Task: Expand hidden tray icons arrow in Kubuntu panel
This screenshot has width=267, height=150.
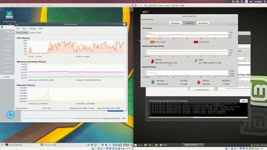Action: pos(110,145)
